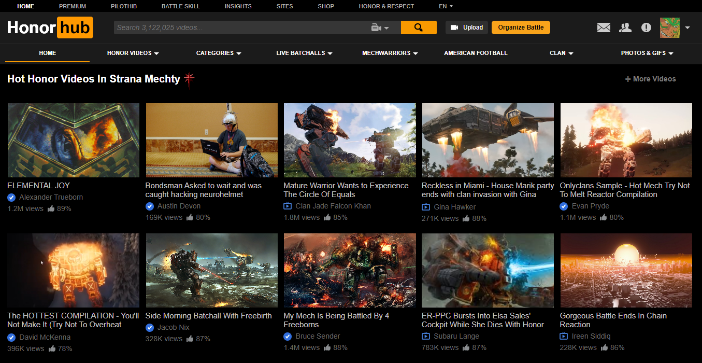
Task: Click the Side Morning Batchall With Freebirth title
Action: pos(208,316)
